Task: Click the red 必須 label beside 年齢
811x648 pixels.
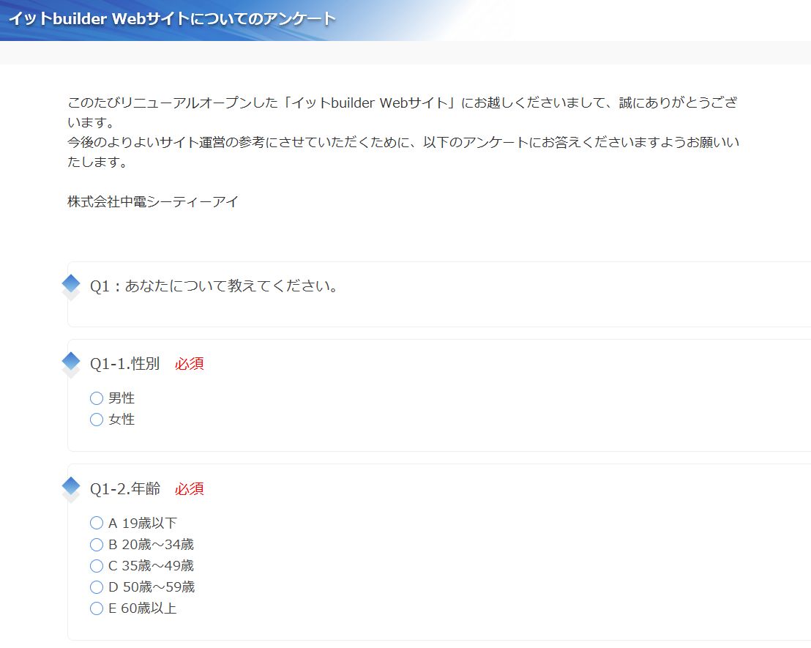Action: point(190,488)
